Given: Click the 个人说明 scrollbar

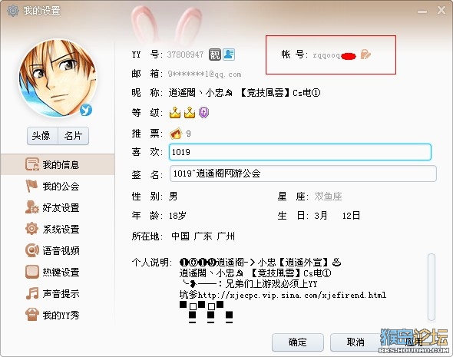Looking at the screenshot, I should click(432, 287).
